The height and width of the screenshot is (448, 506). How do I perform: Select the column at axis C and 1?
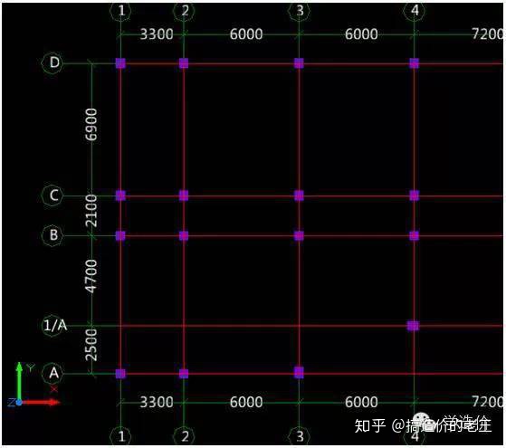coord(120,195)
